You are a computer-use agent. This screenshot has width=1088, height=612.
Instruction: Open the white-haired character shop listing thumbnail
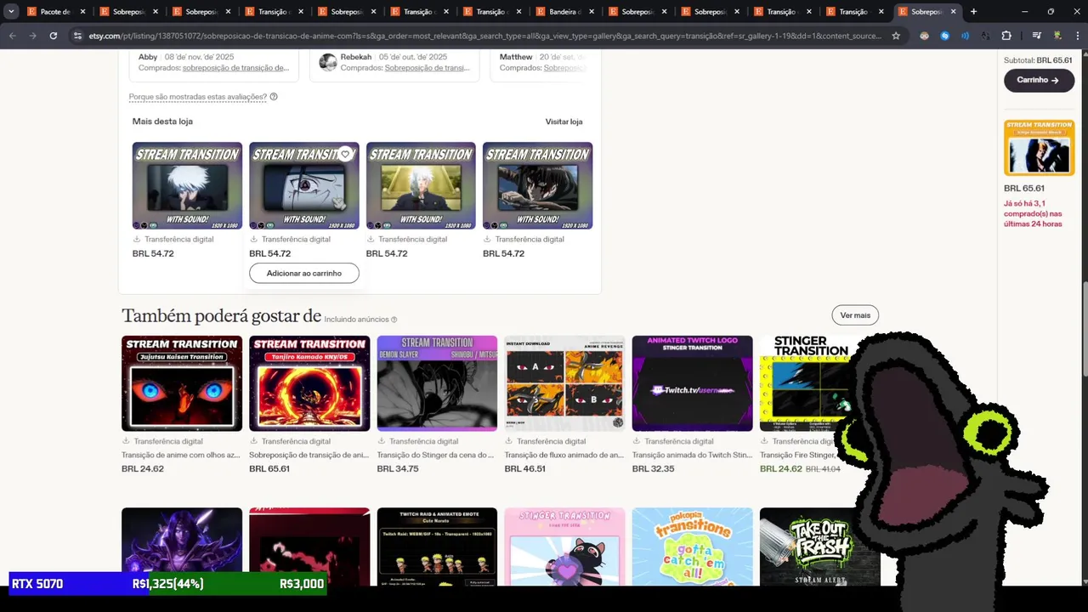click(x=187, y=185)
